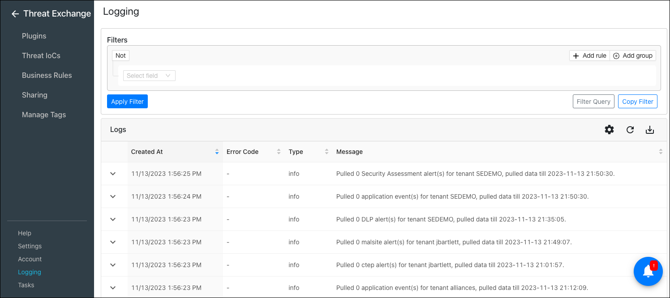This screenshot has width=670, height=298.
Task: Expand the ctep alert(s) jbartlett row
Action: [x=113, y=265]
